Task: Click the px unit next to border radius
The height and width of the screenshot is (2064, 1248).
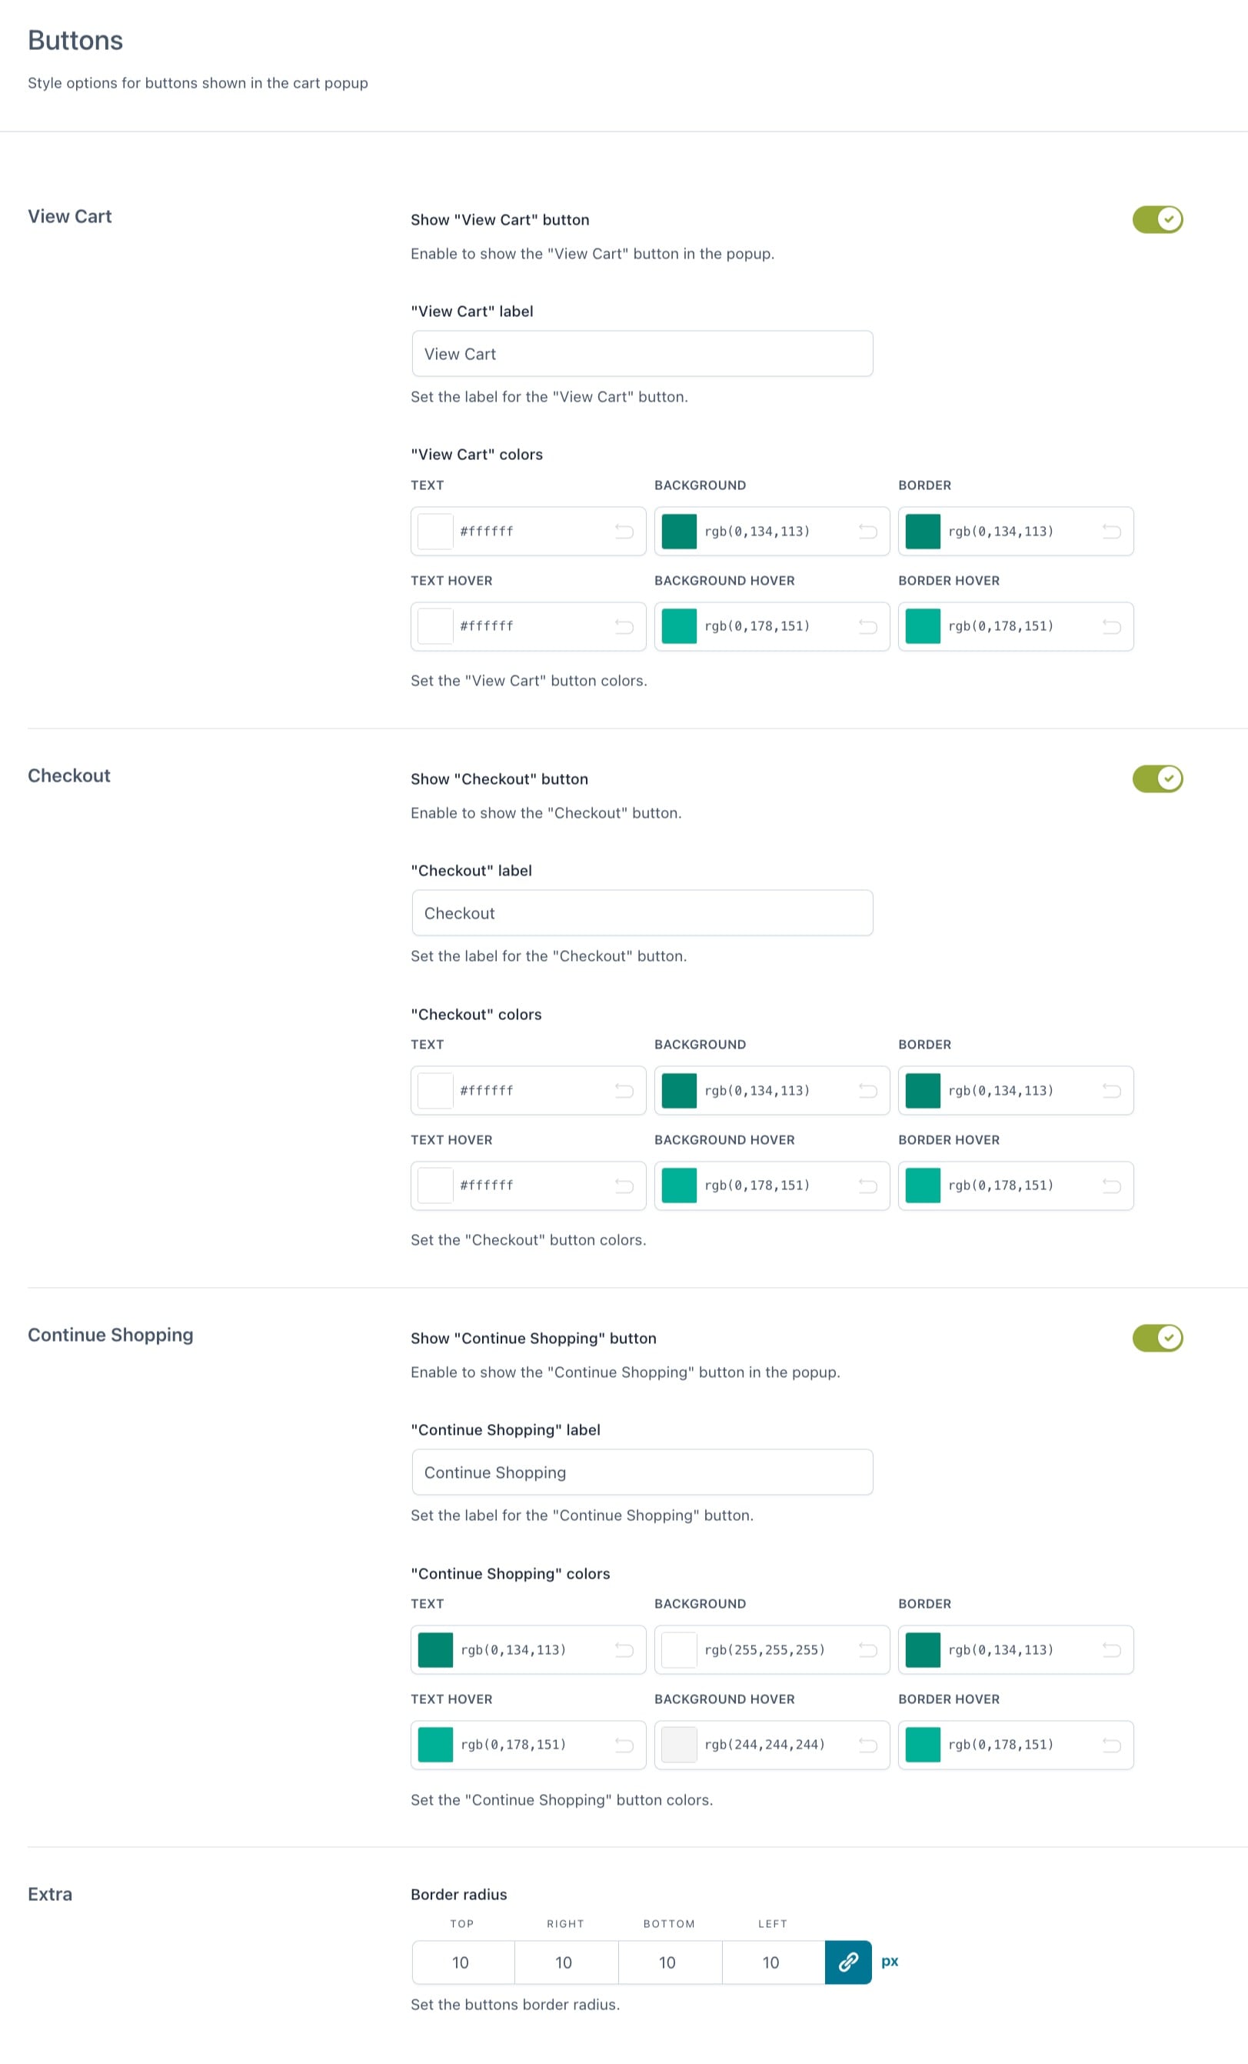Action: point(890,1961)
